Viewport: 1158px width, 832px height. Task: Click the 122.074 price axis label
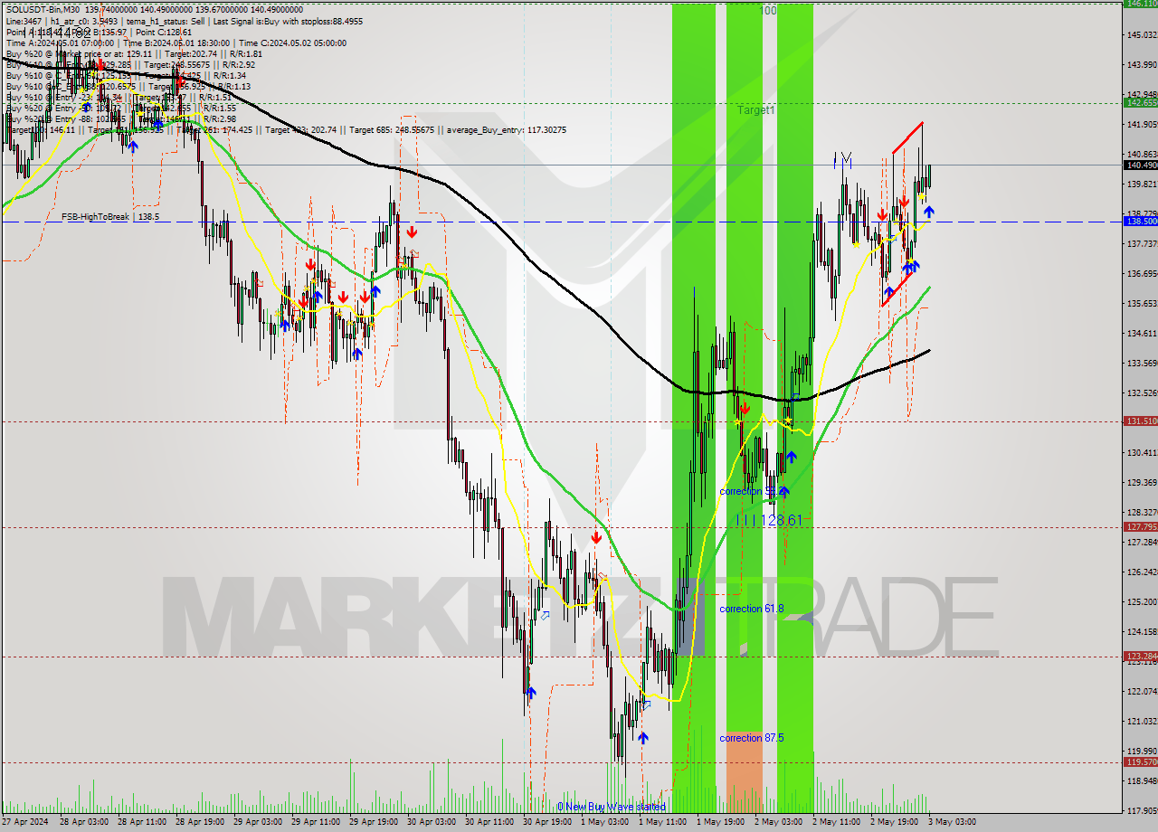(x=1141, y=691)
